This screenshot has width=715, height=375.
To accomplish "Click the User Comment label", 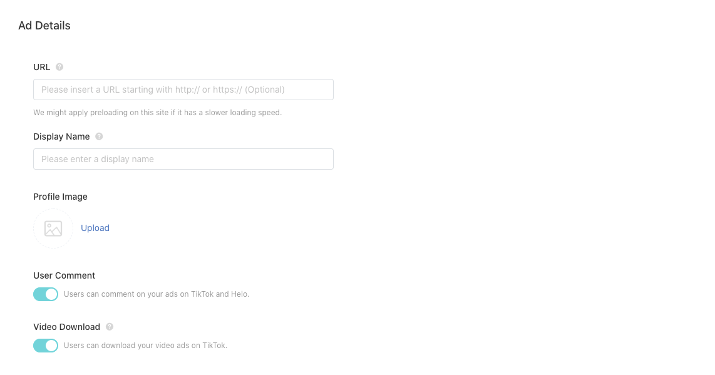I will [x=64, y=275].
